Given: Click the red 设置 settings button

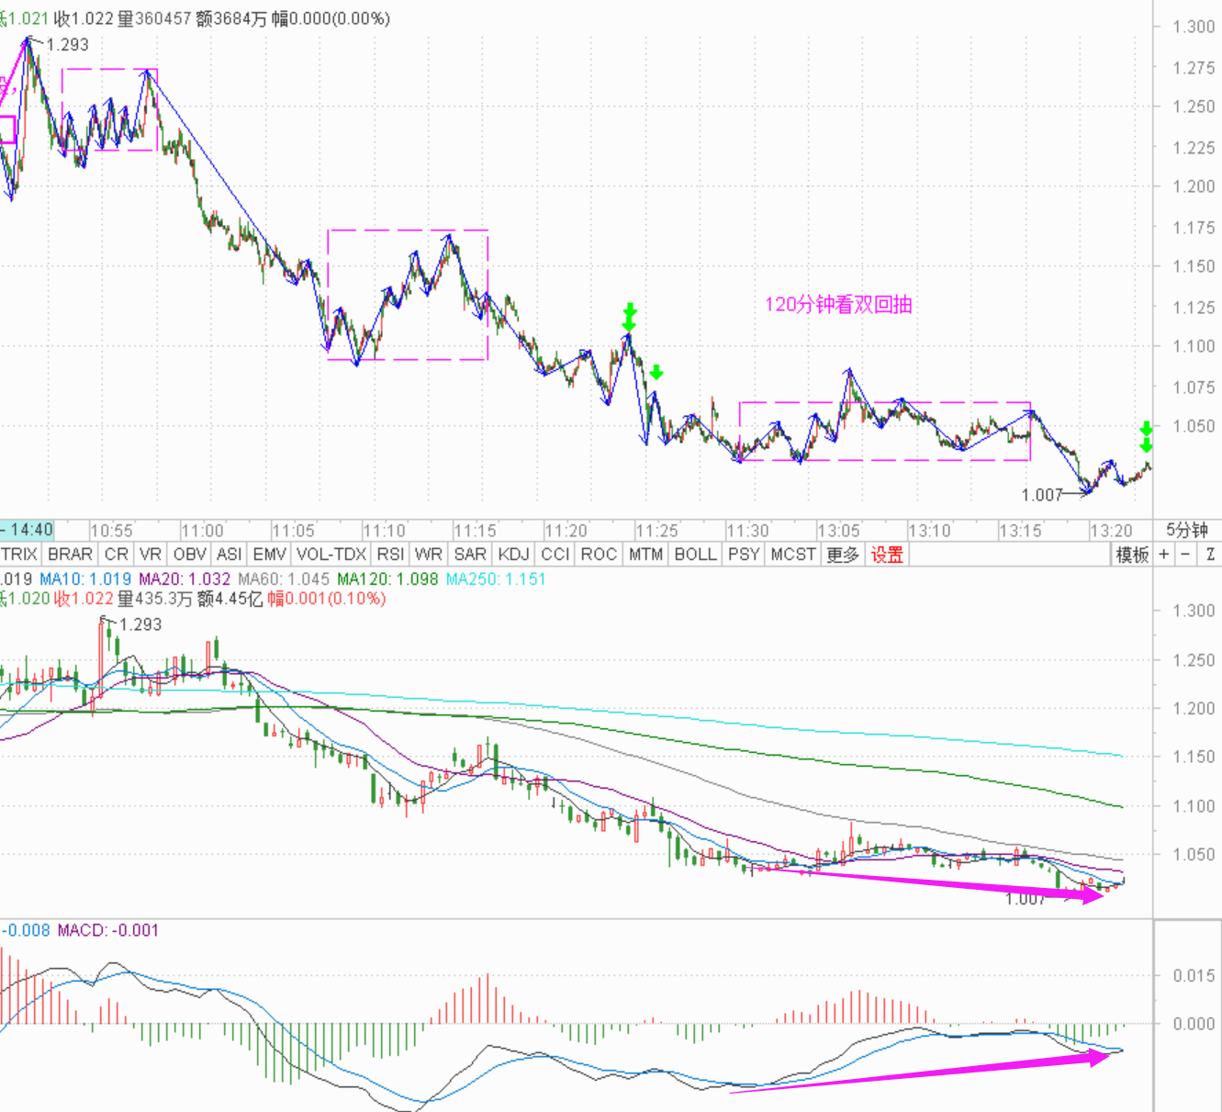Looking at the screenshot, I should click(887, 555).
